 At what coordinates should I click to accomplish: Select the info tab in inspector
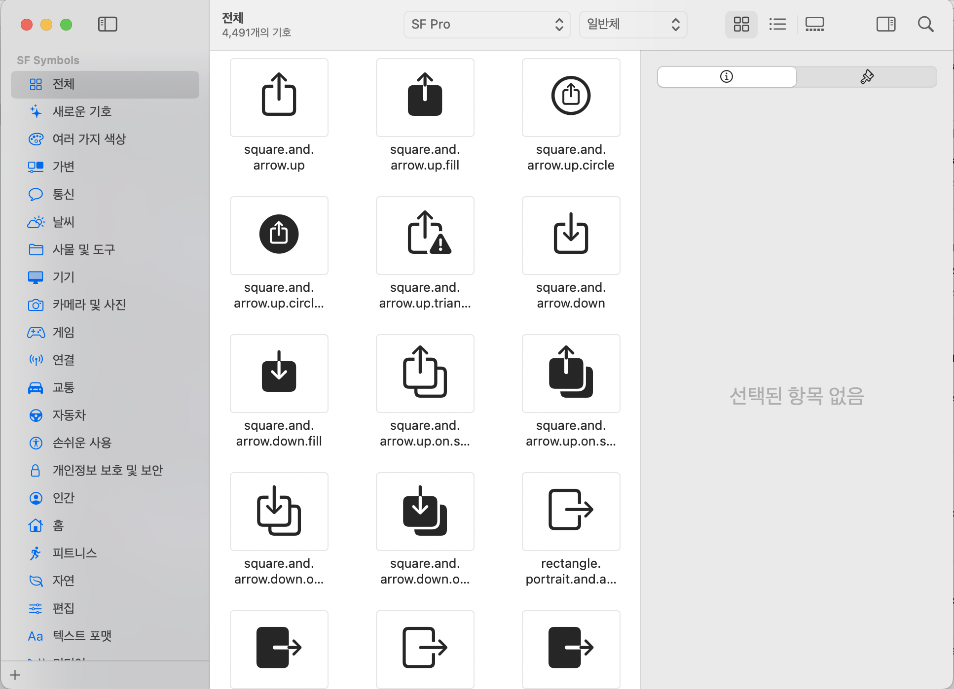pyautogui.click(x=727, y=76)
